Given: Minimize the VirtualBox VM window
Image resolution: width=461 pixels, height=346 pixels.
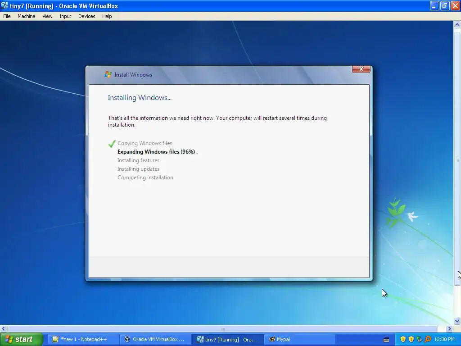Looking at the screenshot, I should click(434, 5).
